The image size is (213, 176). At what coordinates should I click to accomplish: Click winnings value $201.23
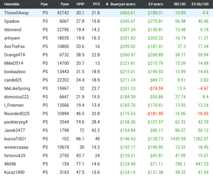[x=128, y=88]
